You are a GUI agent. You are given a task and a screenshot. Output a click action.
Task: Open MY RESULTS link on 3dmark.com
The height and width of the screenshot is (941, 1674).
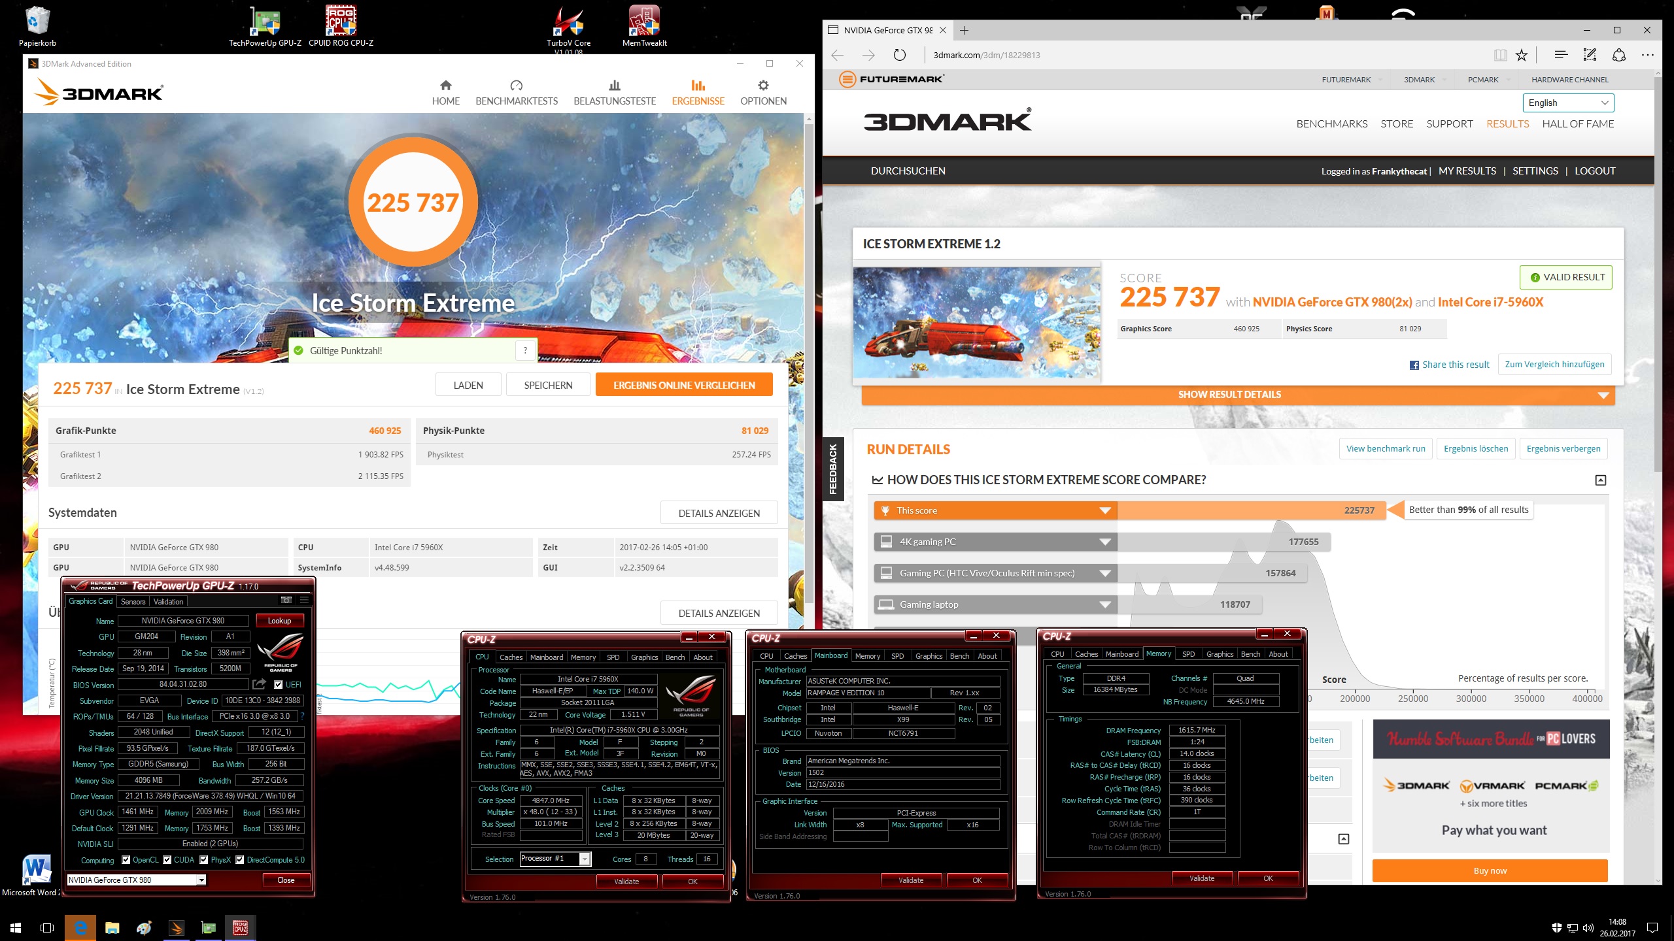point(1467,171)
